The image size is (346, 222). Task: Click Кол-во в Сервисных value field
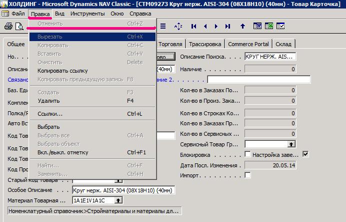point(270,134)
